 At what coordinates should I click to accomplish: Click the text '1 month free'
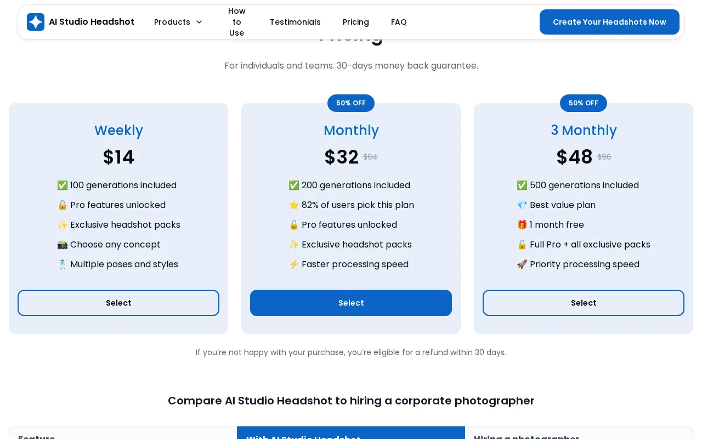tap(557, 225)
